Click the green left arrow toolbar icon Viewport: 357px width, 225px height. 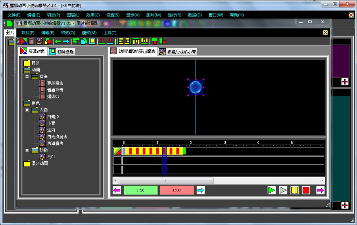tap(58, 41)
